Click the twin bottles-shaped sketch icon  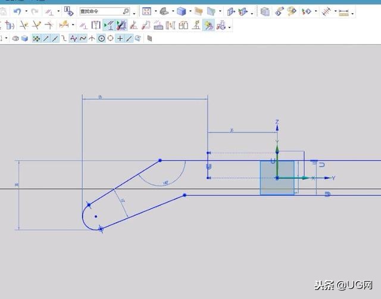(x=183, y=25)
